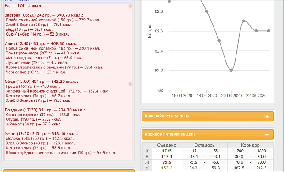This screenshot has height=172, width=285.
Task: Click the eaten protein value 113.1
Action: pos(167,157)
